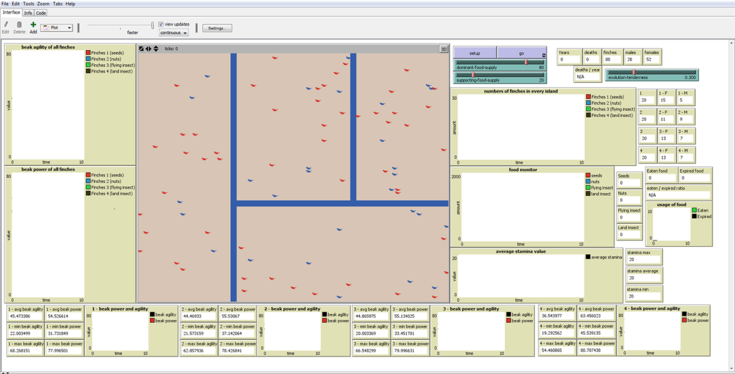Click the horizontal arrows icon above the world view
The width and height of the screenshot is (735, 374).
pyautogui.click(x=148, y=49)
